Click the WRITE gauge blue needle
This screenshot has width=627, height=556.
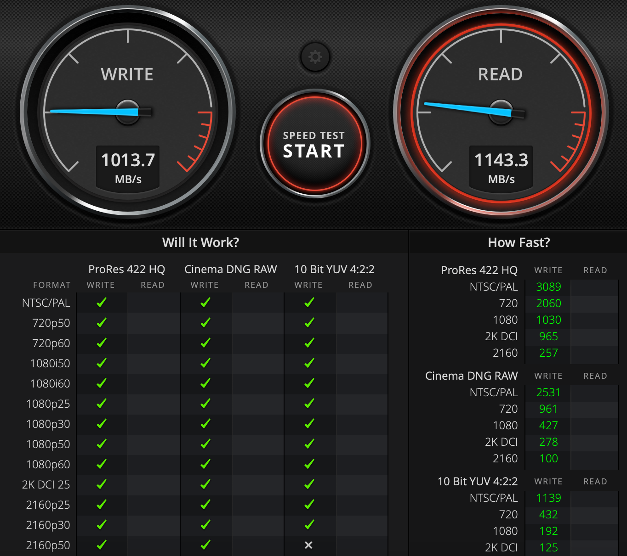click(94, 112)
